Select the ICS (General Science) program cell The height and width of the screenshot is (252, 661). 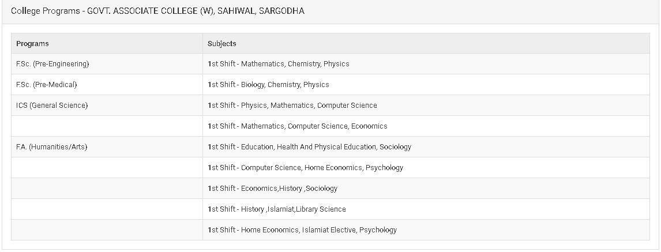52,106
